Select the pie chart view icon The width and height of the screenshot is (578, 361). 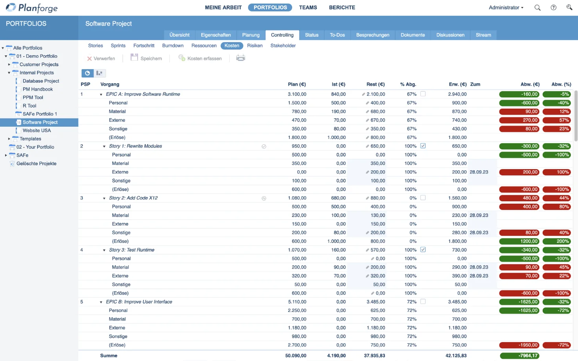point(87,73)
